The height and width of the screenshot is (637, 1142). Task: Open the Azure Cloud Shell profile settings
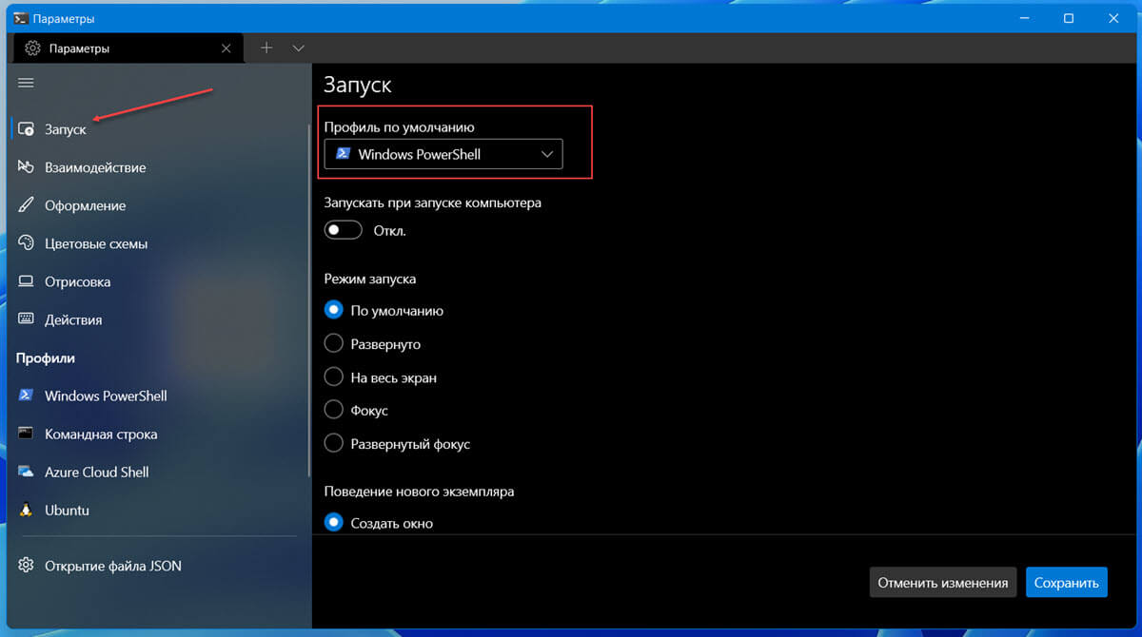pos(160,472)
